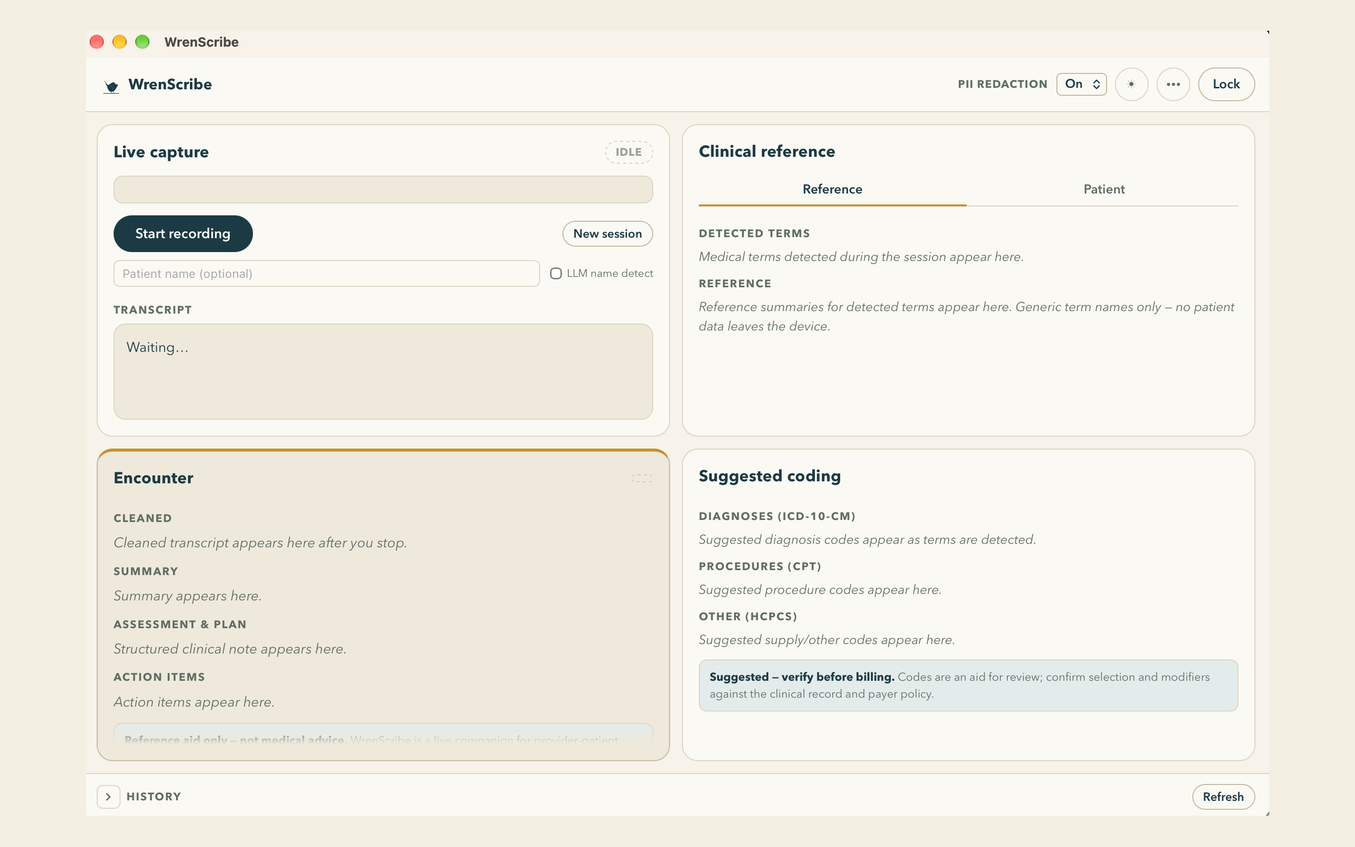Click the Suggested coding heading
This screenshot has height=847, width=1355.
770,476
